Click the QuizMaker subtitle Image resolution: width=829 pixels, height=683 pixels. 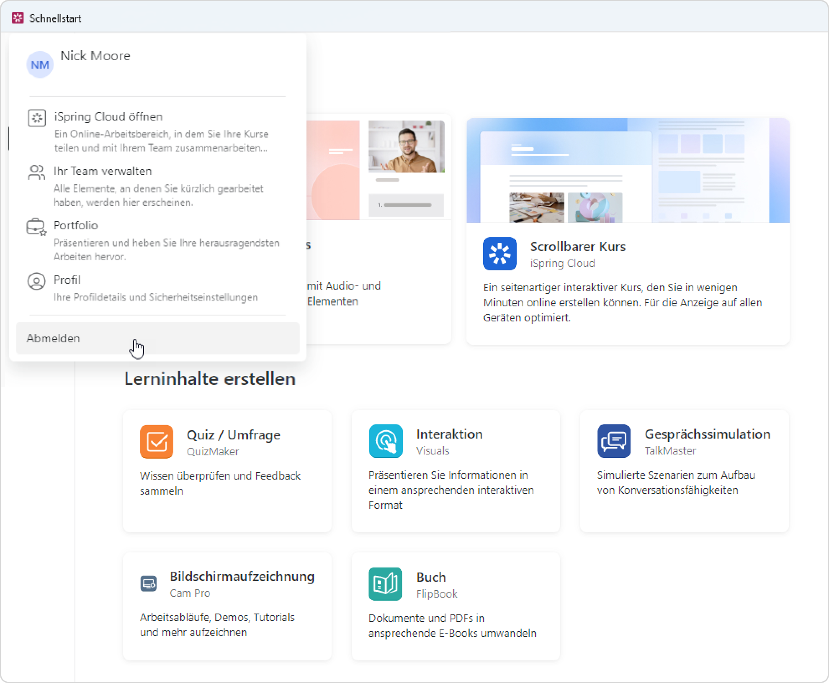coord(213,452)
